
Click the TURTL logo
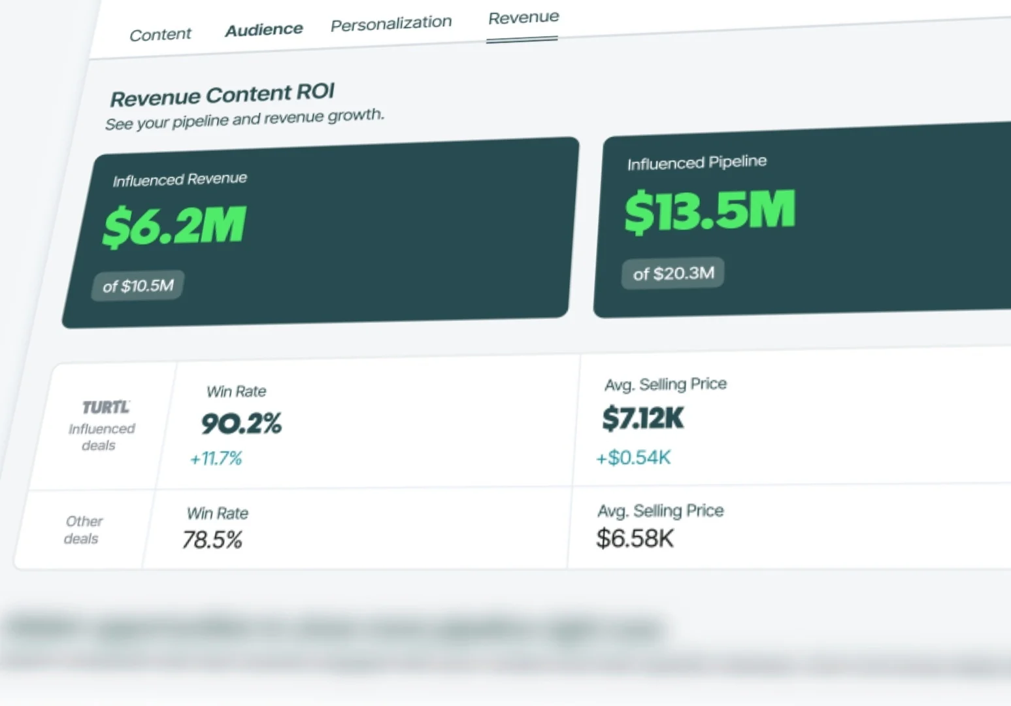[106, 407]
